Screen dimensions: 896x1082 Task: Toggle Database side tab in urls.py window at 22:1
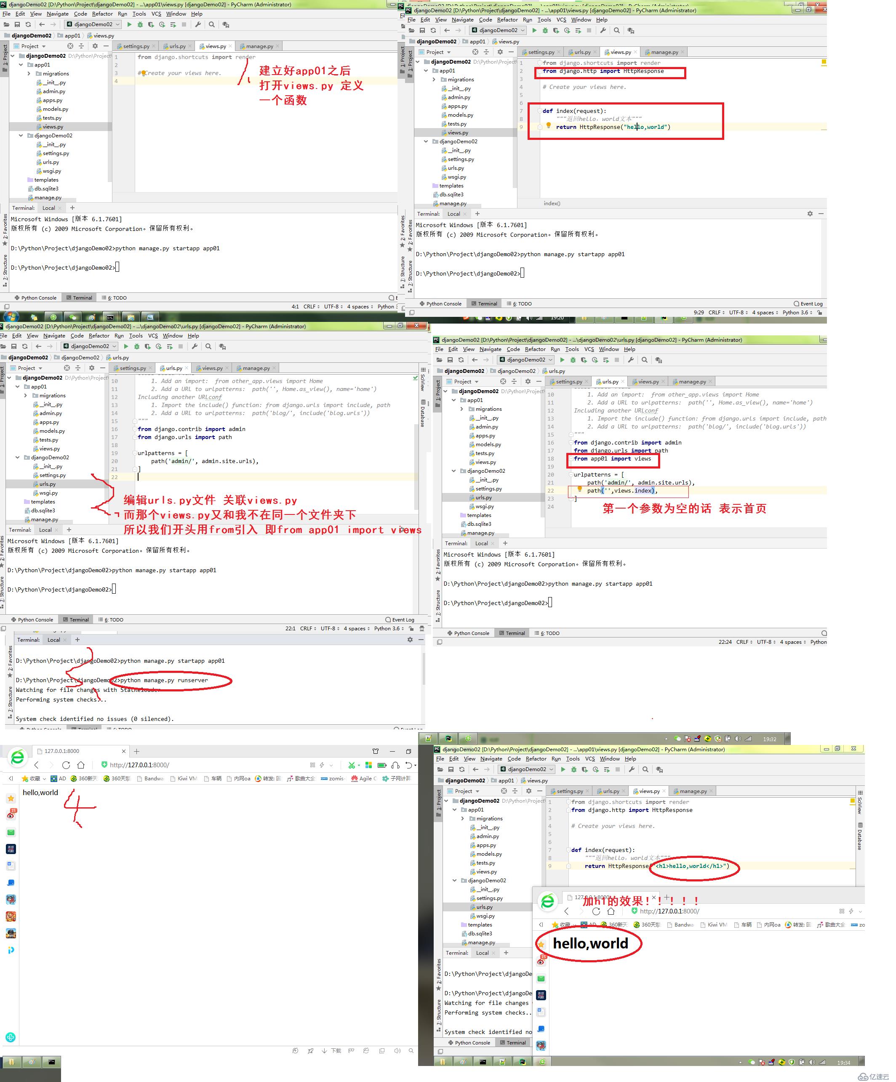[422, 414]
